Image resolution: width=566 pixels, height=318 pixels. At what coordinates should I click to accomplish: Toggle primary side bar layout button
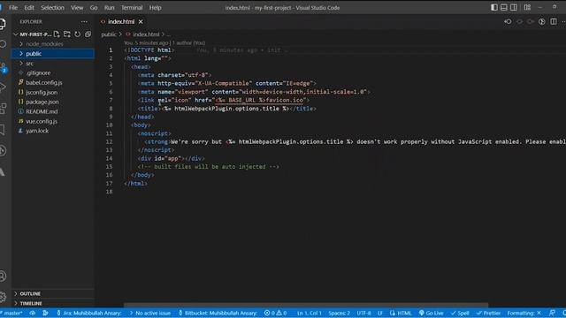pyautogui.click(x=494, y=7)
